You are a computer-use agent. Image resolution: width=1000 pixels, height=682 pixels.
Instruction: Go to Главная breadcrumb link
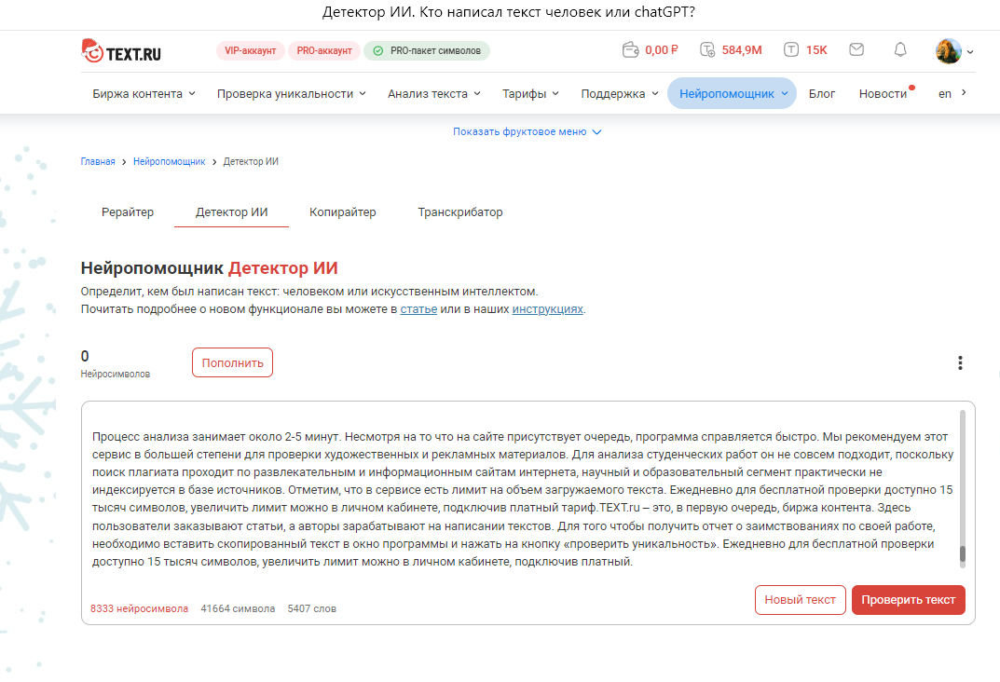click(98, 162)
